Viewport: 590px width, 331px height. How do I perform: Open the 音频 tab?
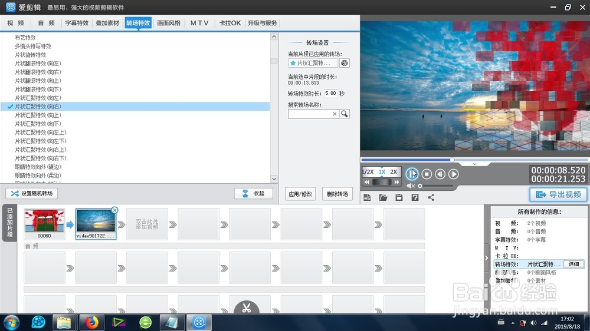click(46, 23)
